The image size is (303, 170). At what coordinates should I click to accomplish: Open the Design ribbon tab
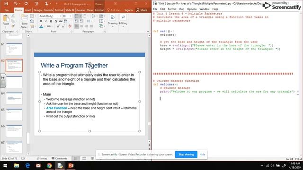pos(37,10)
